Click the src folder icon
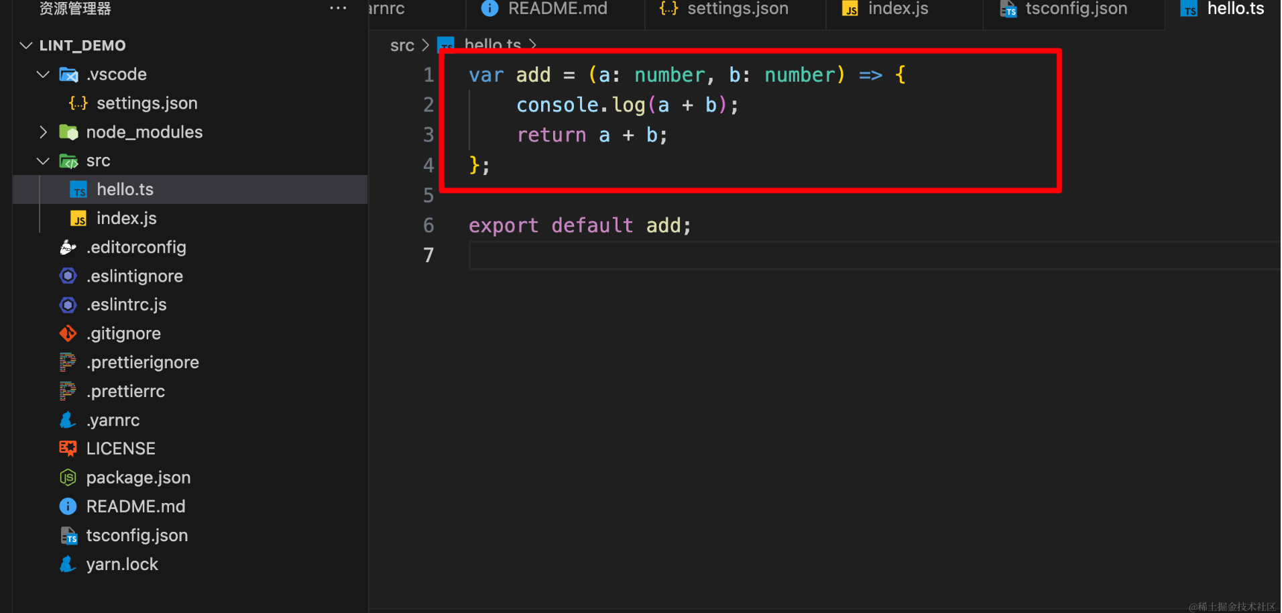 coord(68,161)
